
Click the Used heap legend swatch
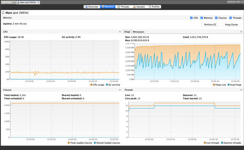tap(228, 85)
